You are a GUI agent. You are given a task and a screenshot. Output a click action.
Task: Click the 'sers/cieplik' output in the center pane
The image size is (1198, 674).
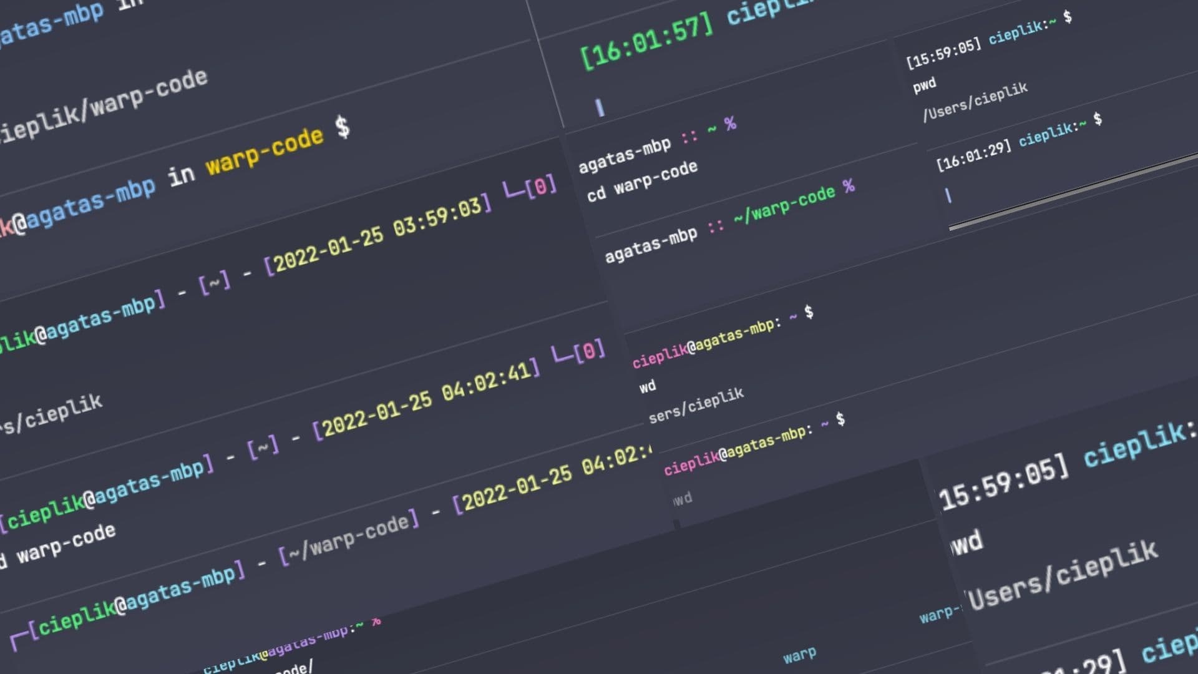click(696, 406)
